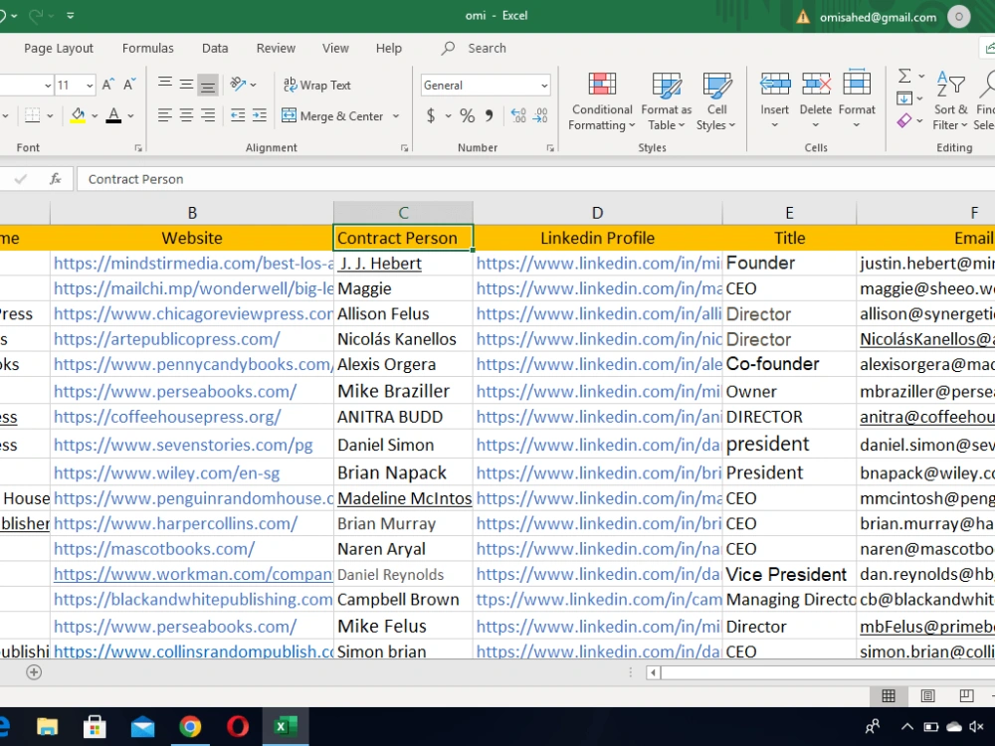Open Number format dialog launcher
The width and height of the screenshot is (995, 746).
550,148
